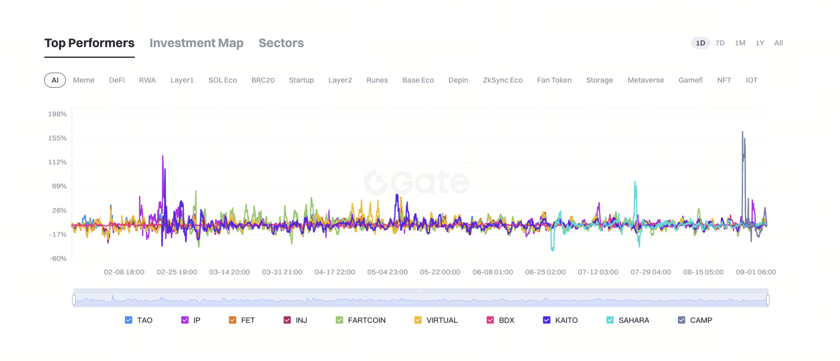This screenshot has width=840, height=361.
Task: Set time range to 7D
Action: pyautogui.click(x=720, y=43)
